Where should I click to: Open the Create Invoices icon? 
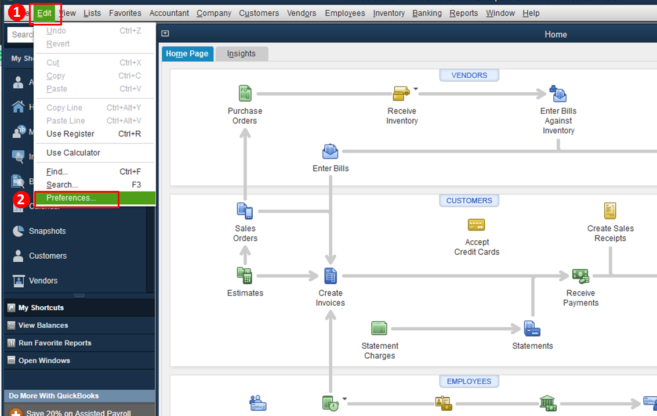coord(331,276)
